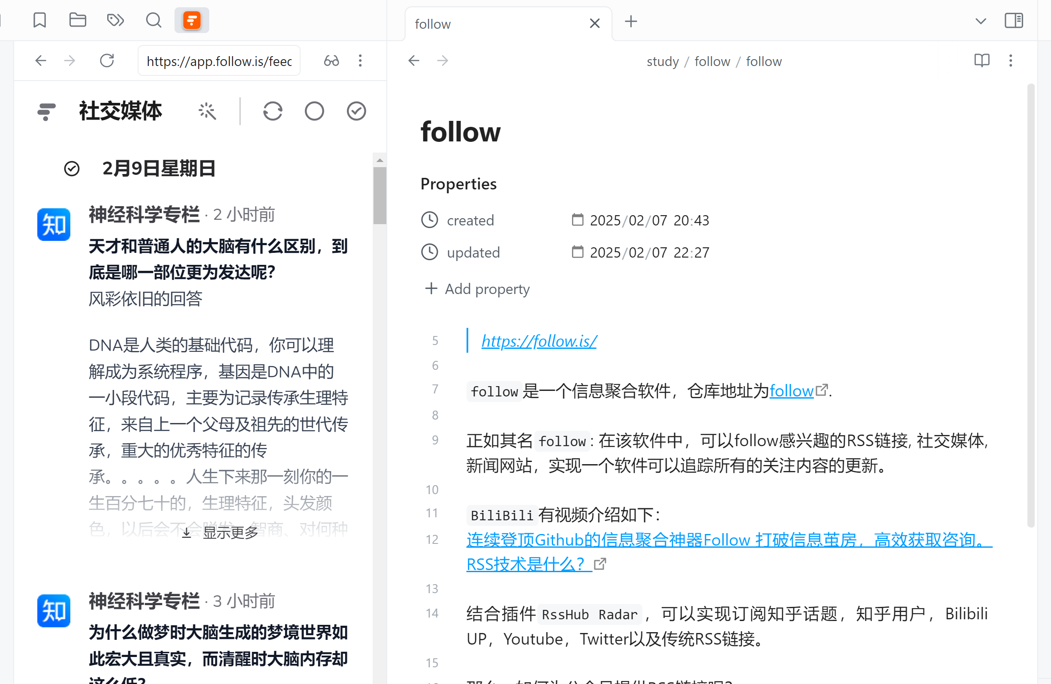Edit the updated date 2025/02/07 22:27
1051x684 pixels.
(650, 252)
